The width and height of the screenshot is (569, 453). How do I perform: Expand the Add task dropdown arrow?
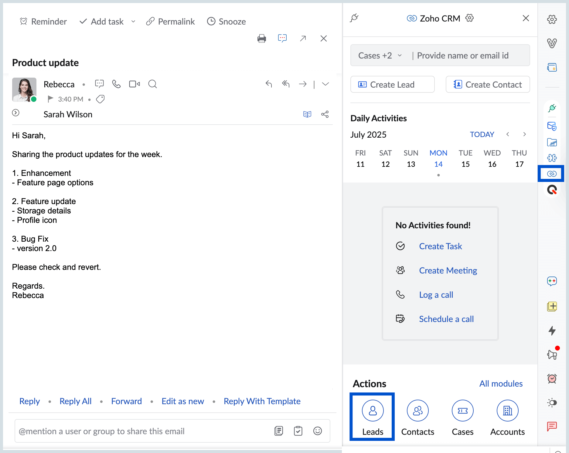coord(133,22)
